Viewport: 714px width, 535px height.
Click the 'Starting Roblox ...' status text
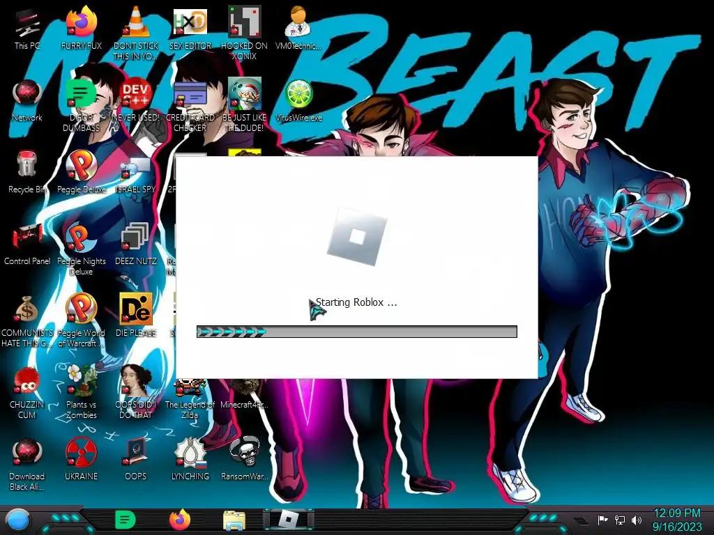pyautogui.click(x=356, y=302)
